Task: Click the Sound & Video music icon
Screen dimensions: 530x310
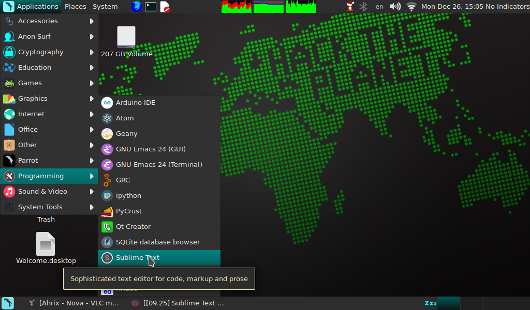Action: tap(9, 192)
